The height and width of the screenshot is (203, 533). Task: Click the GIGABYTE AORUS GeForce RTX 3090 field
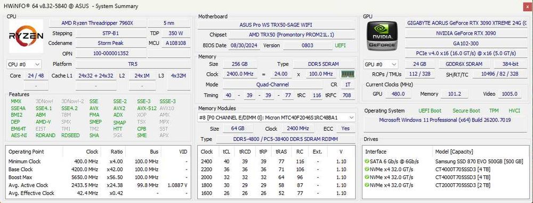point(466,23)
